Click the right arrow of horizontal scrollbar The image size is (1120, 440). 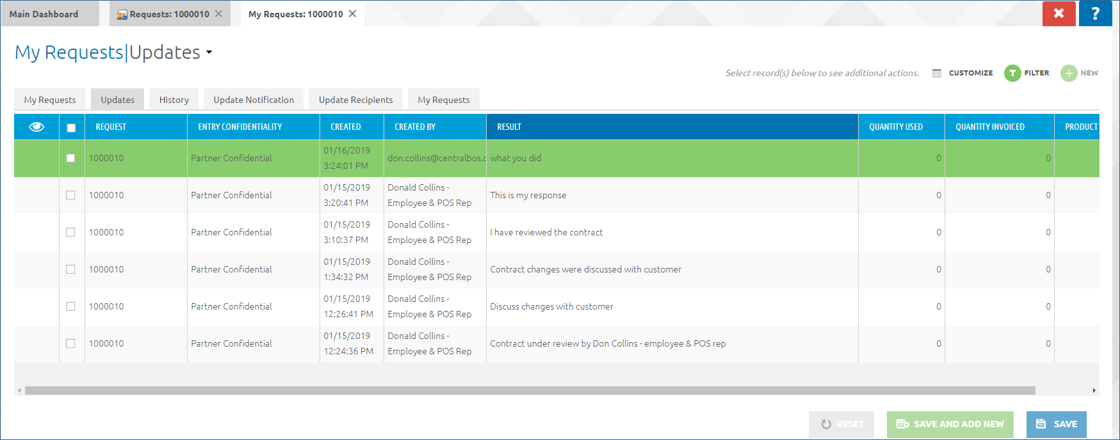pos(1094,390)
